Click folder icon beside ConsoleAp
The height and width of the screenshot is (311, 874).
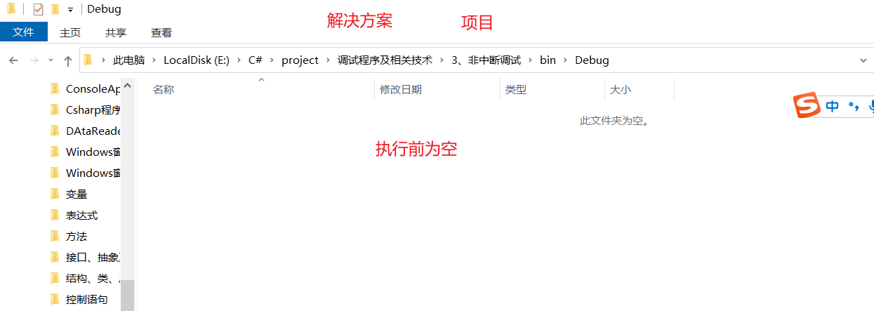(55, 88)
